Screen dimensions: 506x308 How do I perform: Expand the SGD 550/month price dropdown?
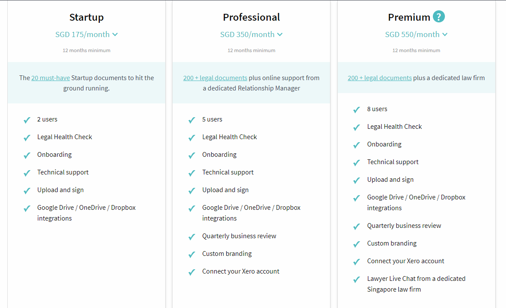(417, 34)
